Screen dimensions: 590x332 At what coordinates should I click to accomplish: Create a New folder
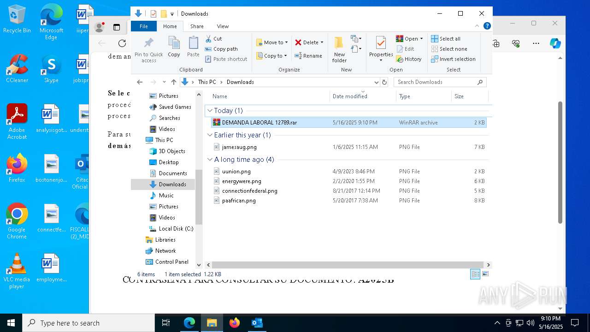click(x=339, y=50)
